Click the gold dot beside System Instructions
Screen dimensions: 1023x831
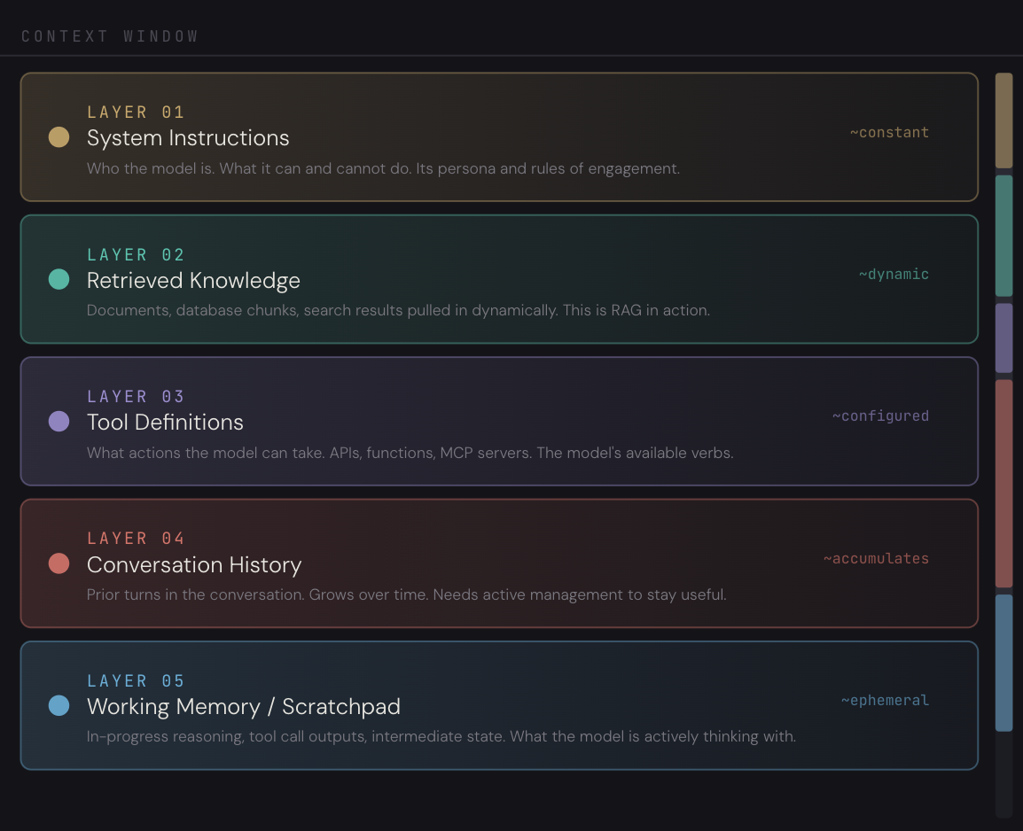(59, 136)
